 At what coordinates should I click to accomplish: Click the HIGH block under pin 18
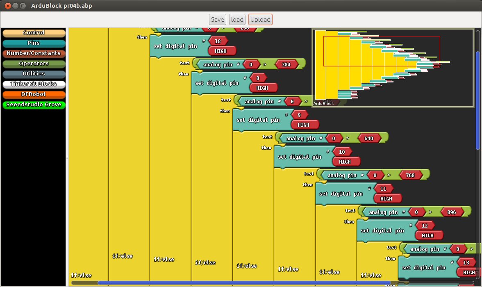click(x=222, y=51)
